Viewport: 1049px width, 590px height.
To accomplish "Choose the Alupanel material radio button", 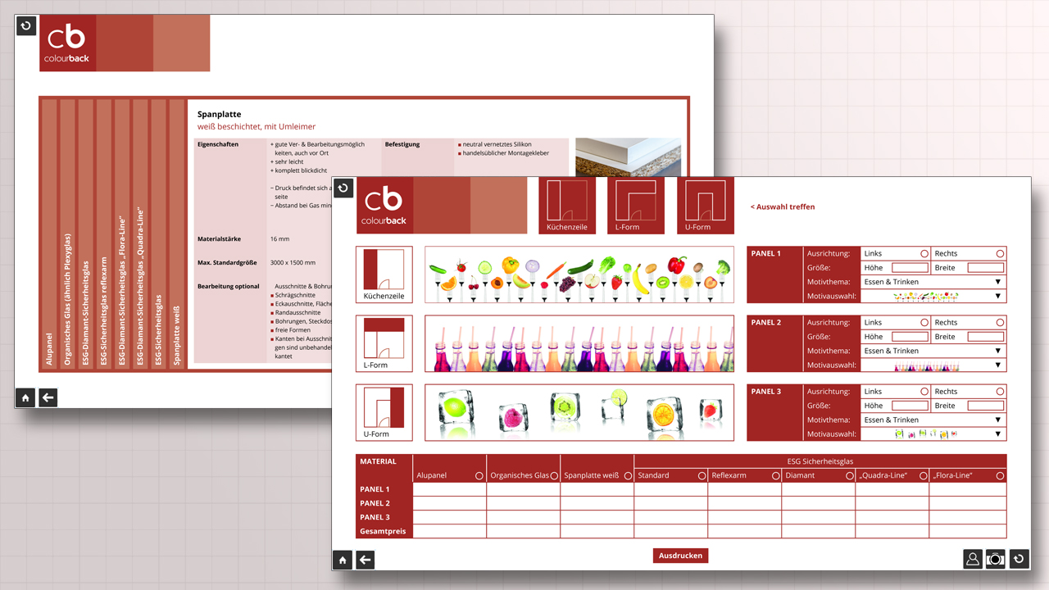I will tap(479, 476).
